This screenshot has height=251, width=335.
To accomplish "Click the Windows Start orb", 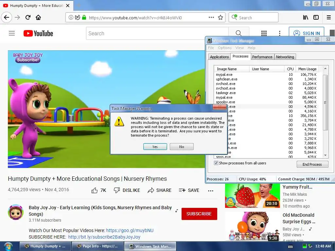I will point(8,246).
